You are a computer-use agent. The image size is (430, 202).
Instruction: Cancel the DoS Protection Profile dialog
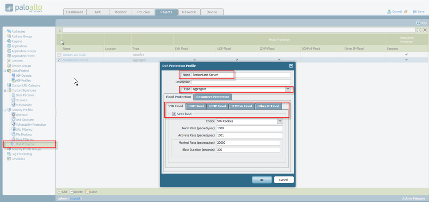point(284,180)
